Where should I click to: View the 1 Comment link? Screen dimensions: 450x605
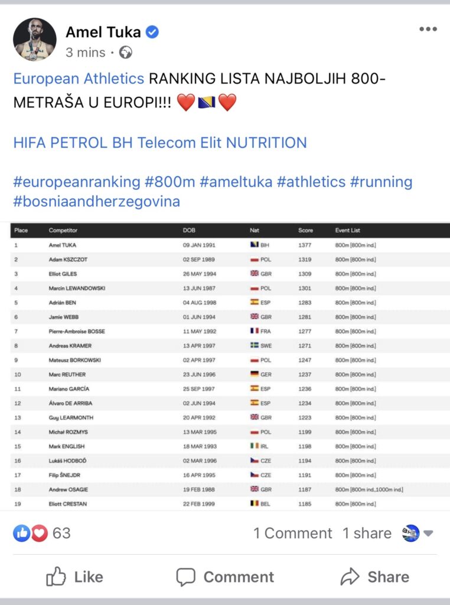[292, 533]
